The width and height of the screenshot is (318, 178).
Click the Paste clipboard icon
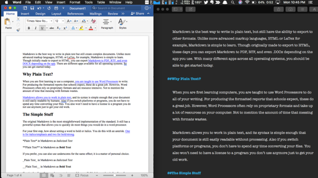point(7,21)
